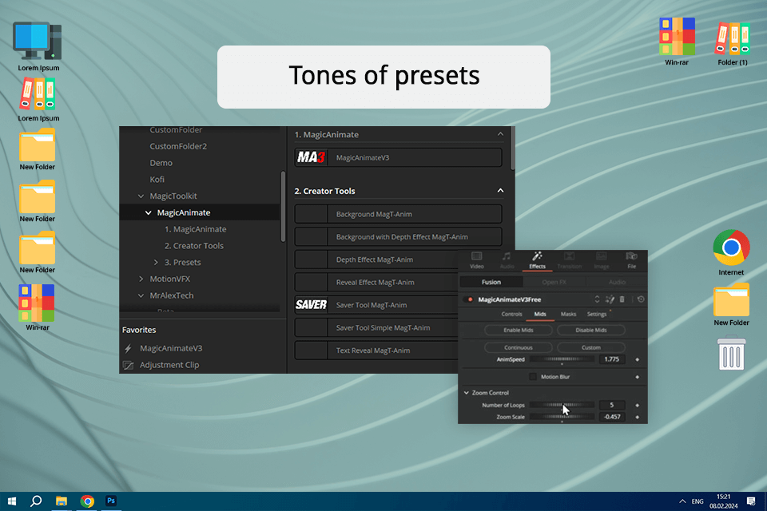The width and height of the screenshot is (767, 511).
Task: Open Photoshop from the taskbar
Action: pos(111,501)
